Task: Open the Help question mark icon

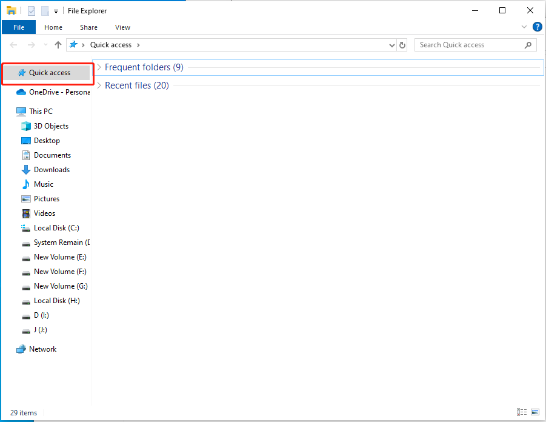Action: tap(537, 27)
